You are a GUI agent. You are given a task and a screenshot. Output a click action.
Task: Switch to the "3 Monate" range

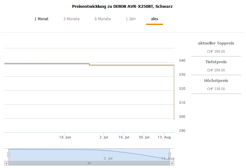(x=71, y=19)
